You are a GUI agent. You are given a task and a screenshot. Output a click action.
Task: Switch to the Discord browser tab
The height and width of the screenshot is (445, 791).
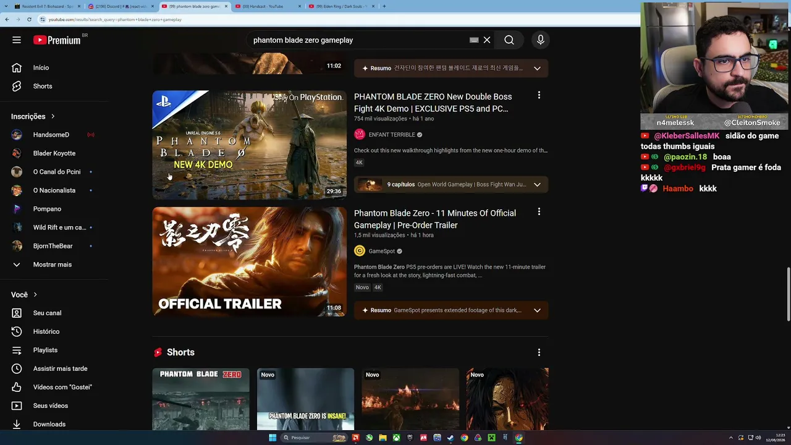121,6
